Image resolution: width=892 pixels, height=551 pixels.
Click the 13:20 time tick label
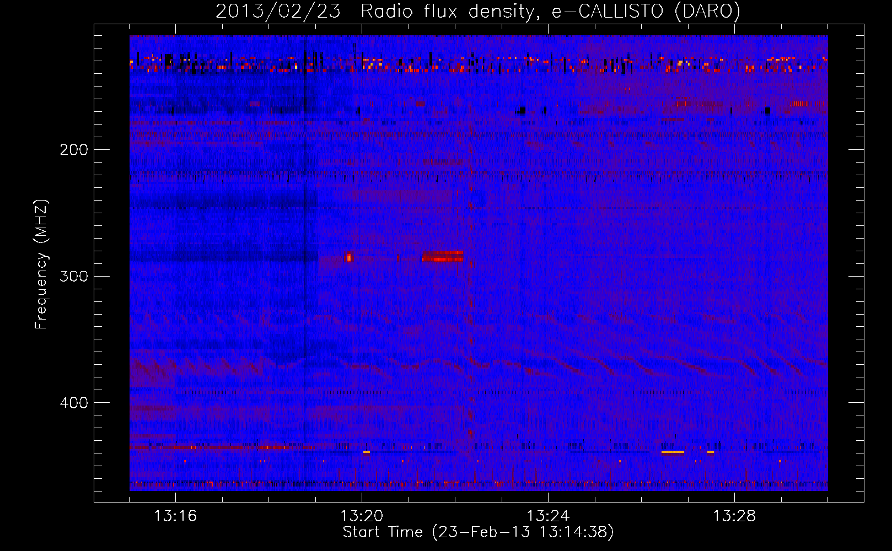pyautogui.click(x=362, y=516)
